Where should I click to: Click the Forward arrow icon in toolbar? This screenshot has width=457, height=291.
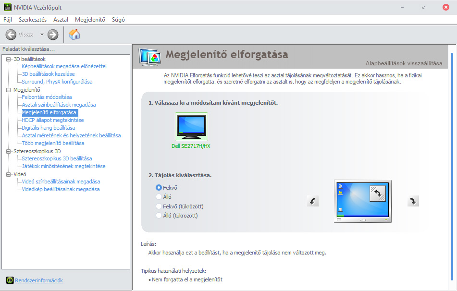(x=53, y=35)
